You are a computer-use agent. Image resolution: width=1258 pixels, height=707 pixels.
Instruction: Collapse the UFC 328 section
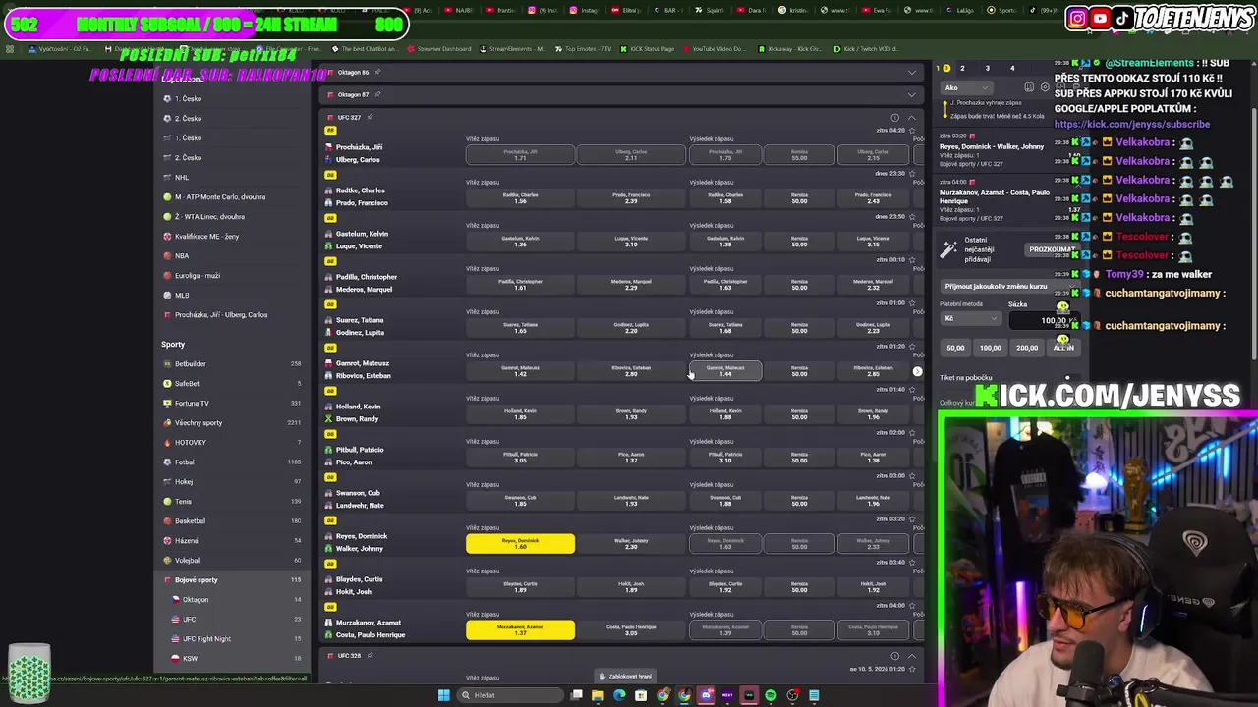911,656
